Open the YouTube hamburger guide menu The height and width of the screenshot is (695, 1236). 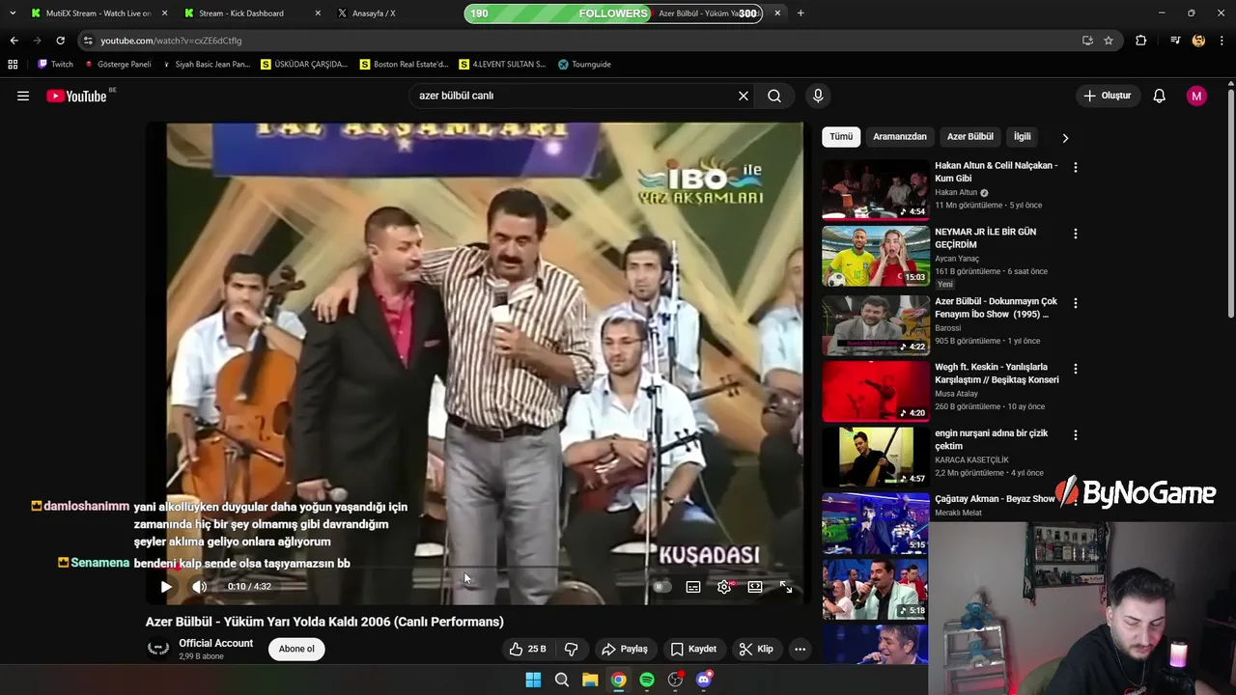point(23,96)
